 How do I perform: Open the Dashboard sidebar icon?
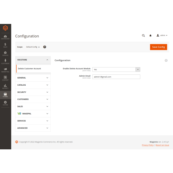5,37
